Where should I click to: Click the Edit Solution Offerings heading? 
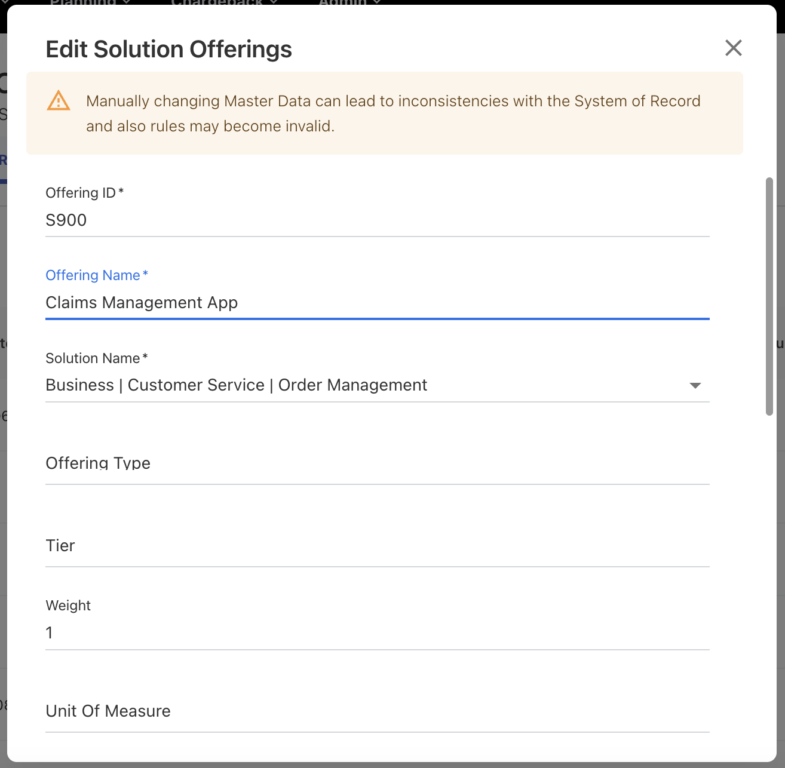[168, 49]
